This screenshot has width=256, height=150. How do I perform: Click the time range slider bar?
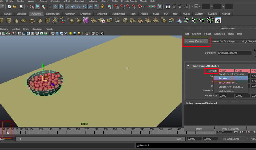(99, 139)
